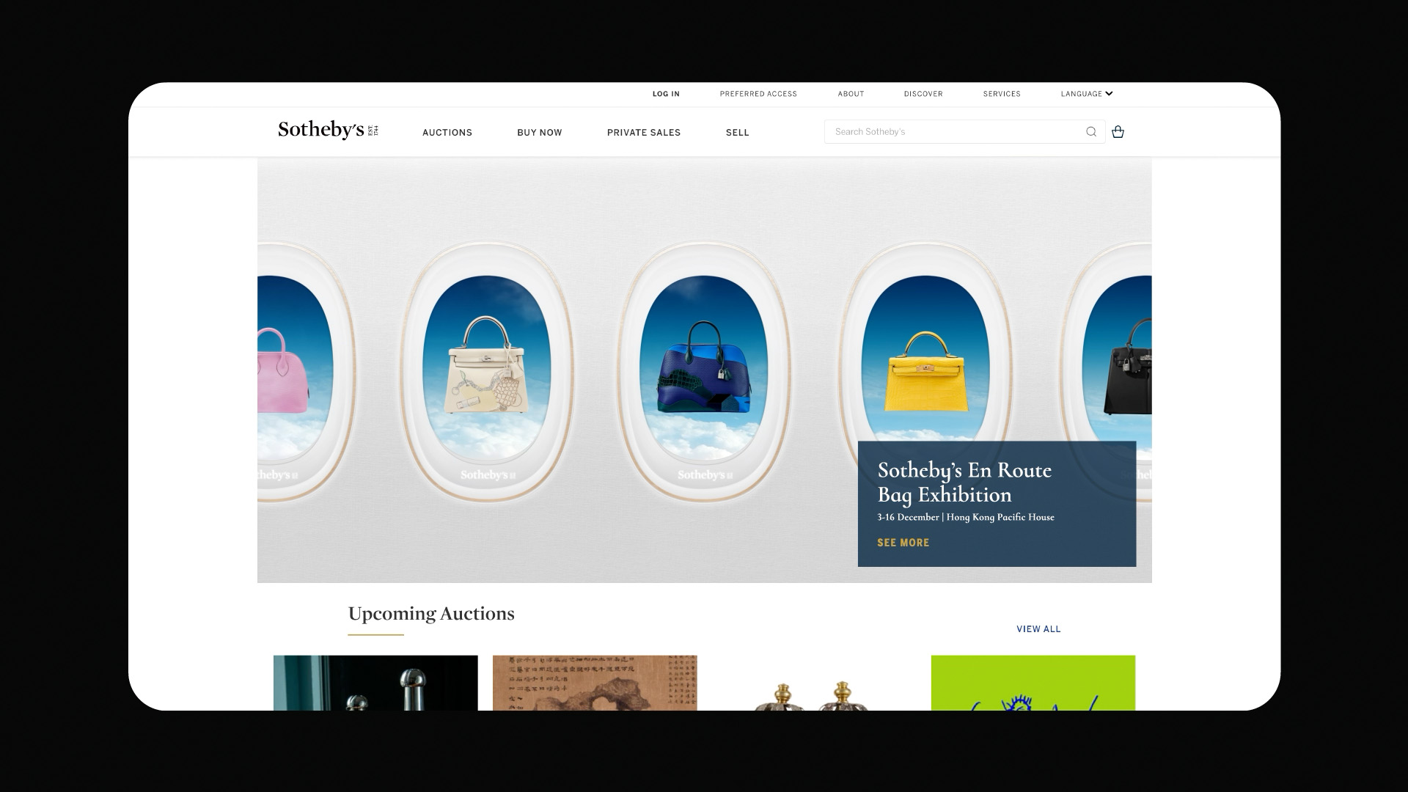Open the Sell menu

pos(738,133)
